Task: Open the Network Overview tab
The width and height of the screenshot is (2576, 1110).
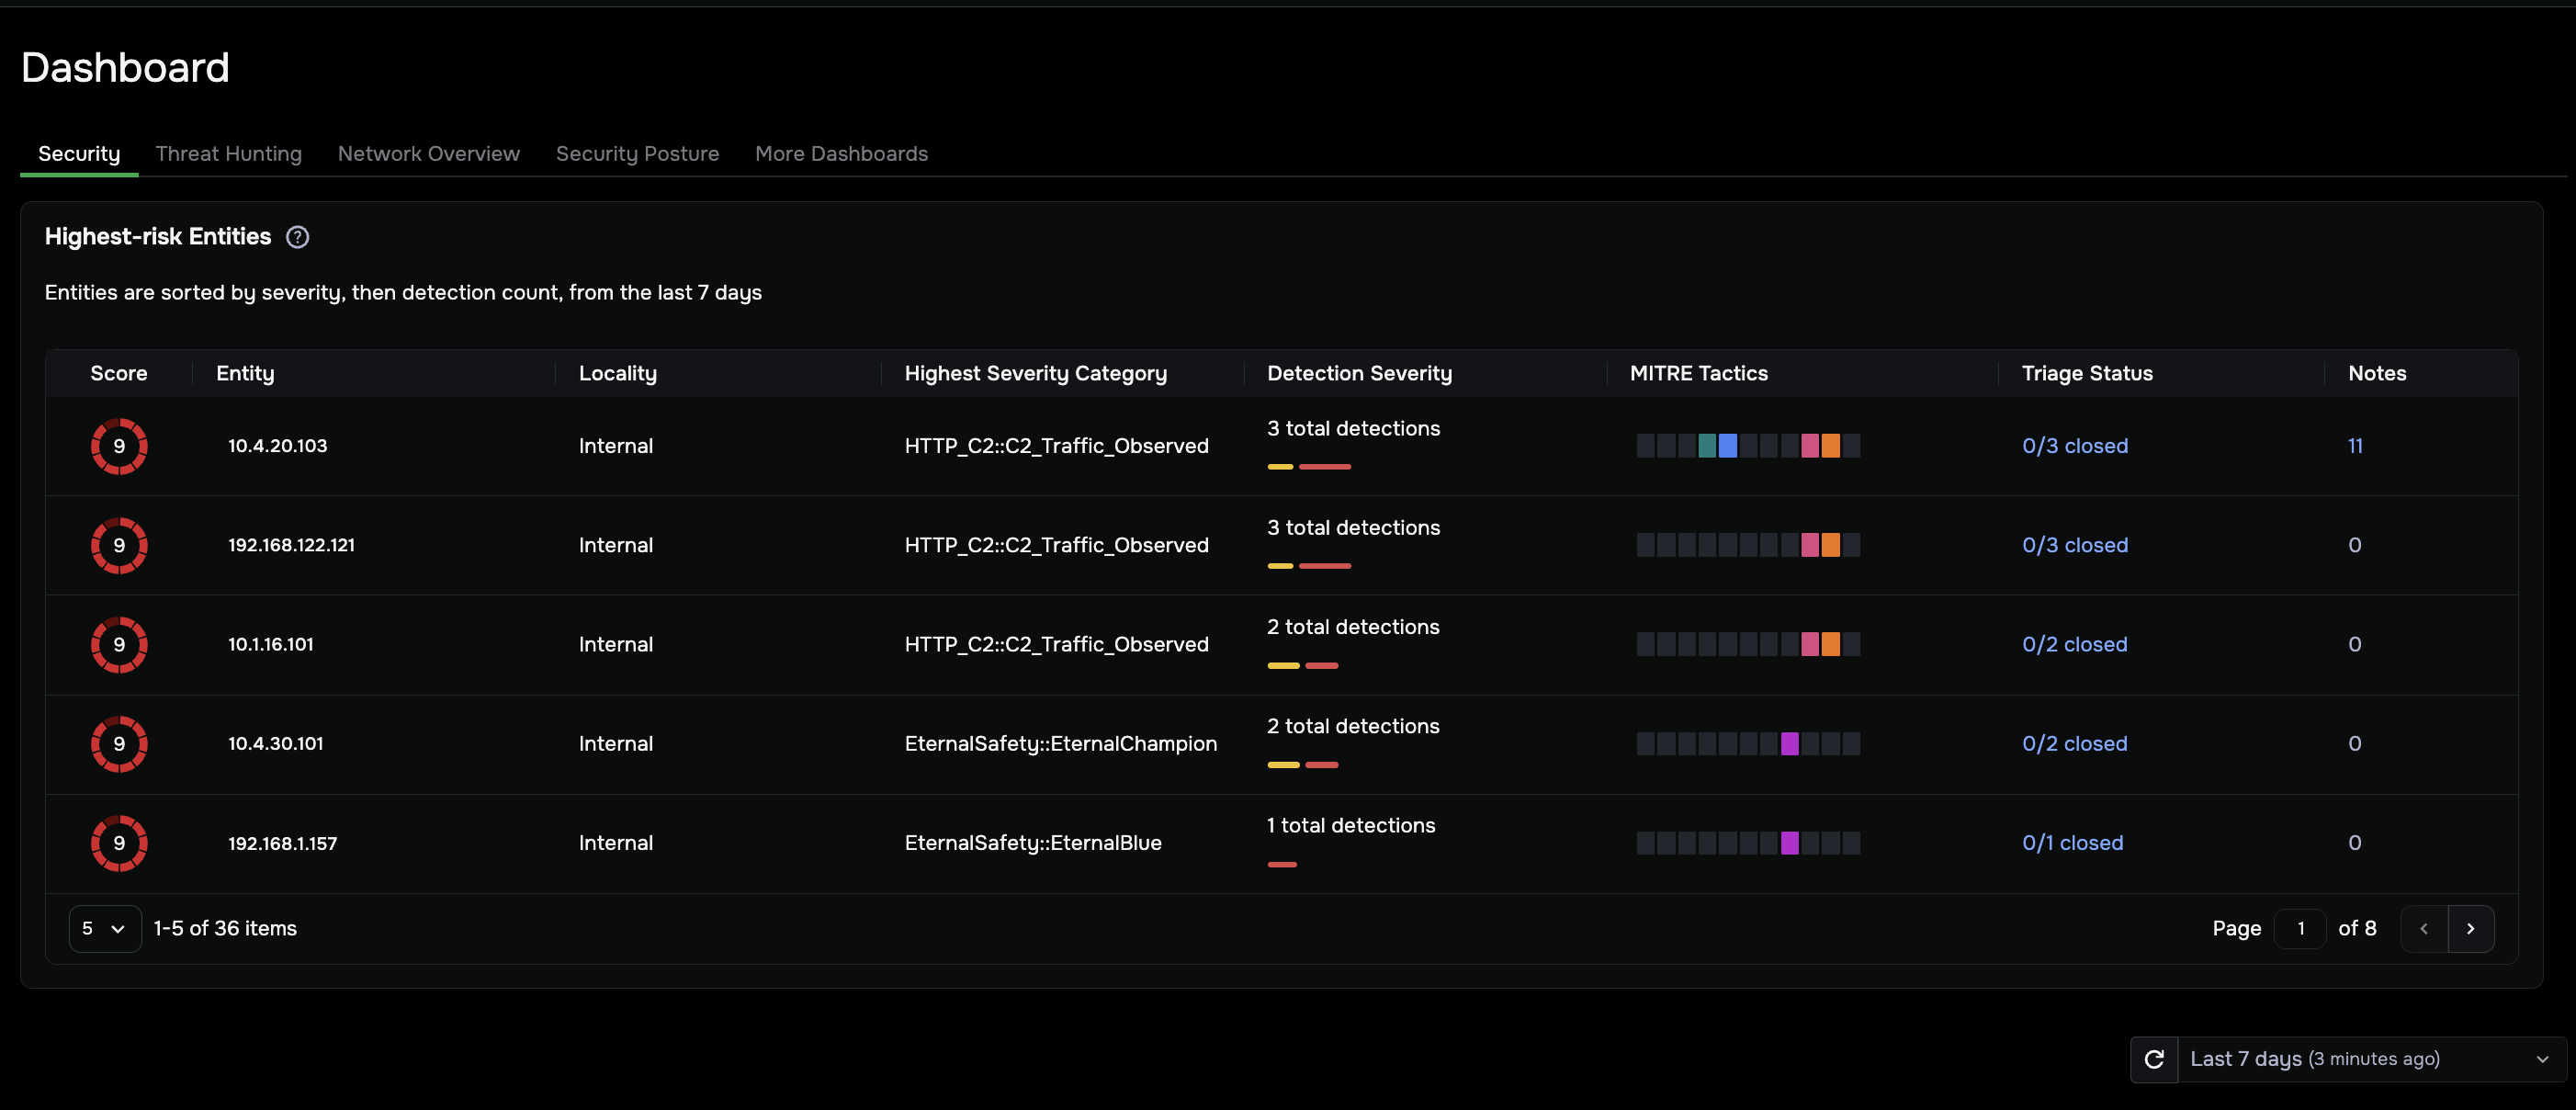Action: 428,154
